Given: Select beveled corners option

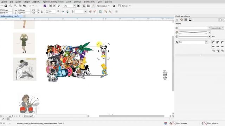Looking at the screenshot, I should click(x=222, y=42).
